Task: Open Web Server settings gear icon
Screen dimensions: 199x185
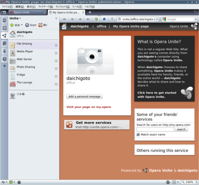Action: click(56, 61)
